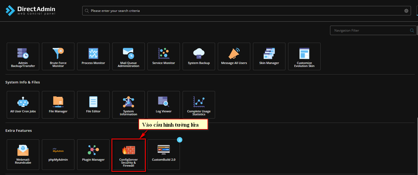
Task: Open the Process Monitor tile
Action: pos(93,56)
